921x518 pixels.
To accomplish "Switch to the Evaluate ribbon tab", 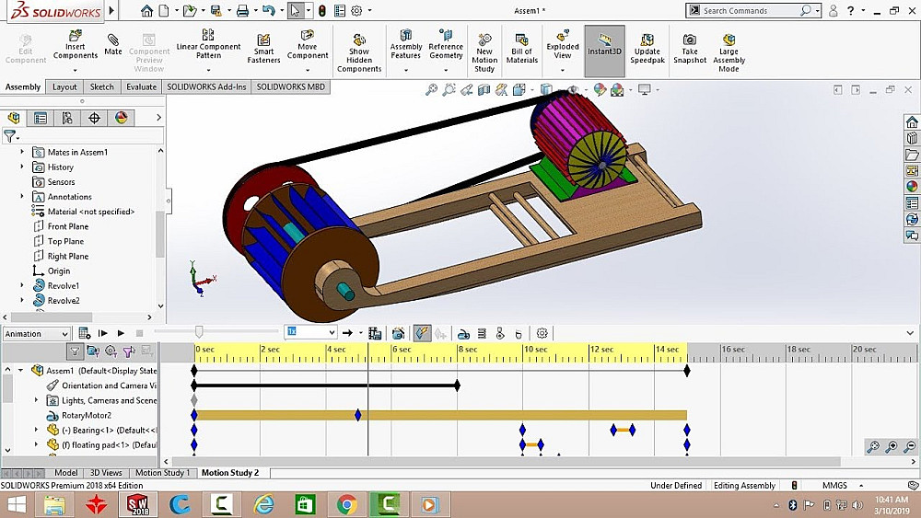I will point(141,87).
